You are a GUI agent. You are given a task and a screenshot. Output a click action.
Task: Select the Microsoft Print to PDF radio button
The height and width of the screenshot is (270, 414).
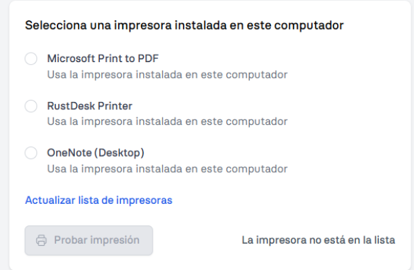pyautogui.click(x=31, y=59)
